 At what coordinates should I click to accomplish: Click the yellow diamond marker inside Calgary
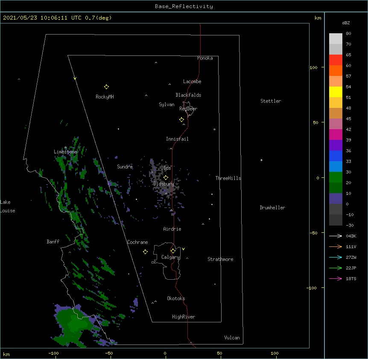point(173,251)
